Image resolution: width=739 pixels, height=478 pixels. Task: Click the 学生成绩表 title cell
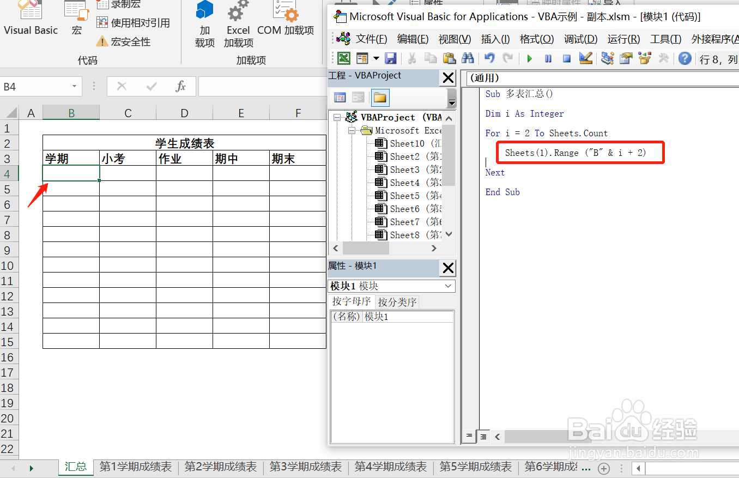184,143
